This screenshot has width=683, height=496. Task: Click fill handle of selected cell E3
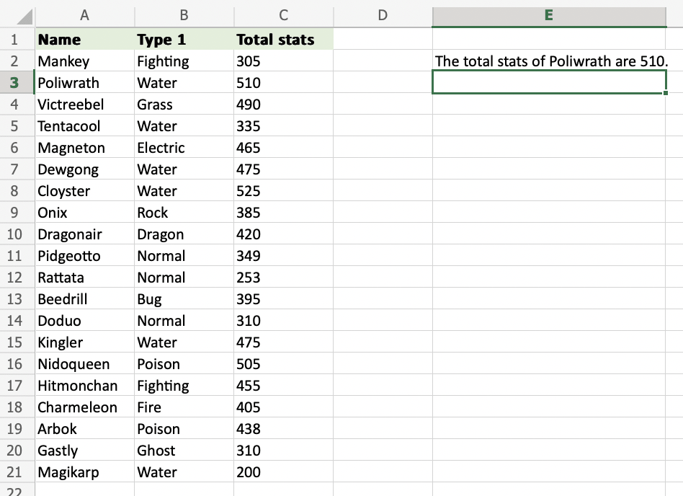coord(666,94)
